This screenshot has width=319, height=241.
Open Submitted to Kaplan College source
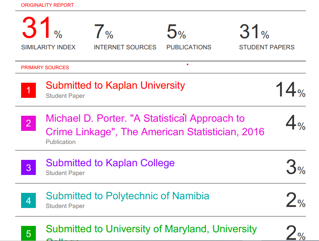[x=110, y=163]
